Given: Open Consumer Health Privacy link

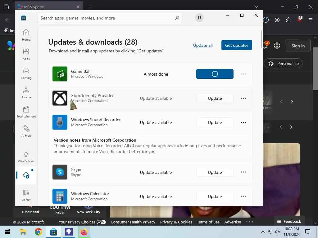Looking at the screenshot, I should click(x=133, y=222).
